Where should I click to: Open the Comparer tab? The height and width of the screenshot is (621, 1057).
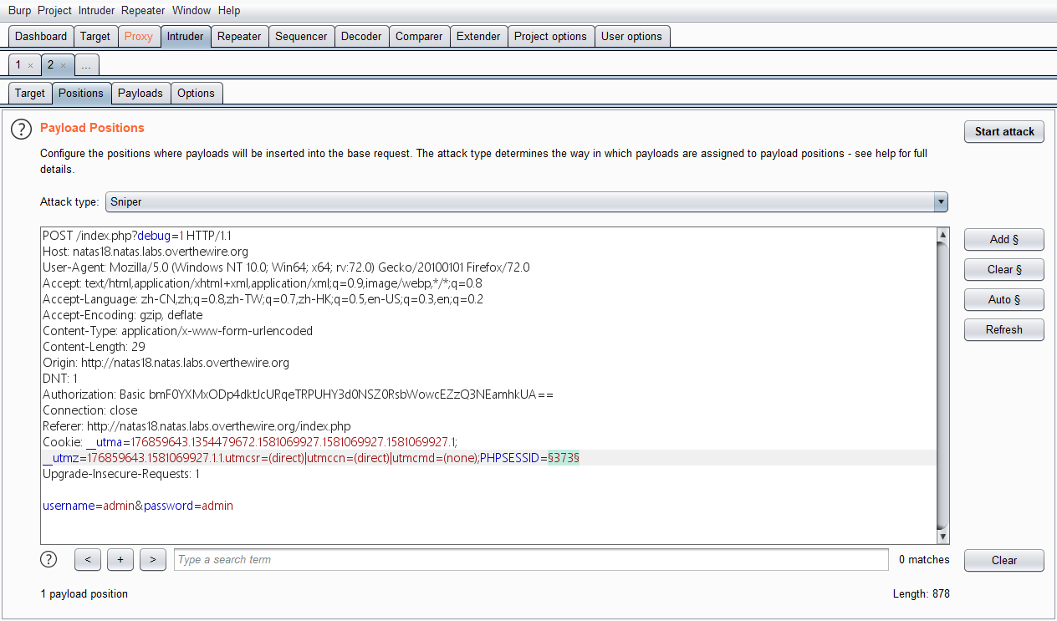[x=419, y=37]
